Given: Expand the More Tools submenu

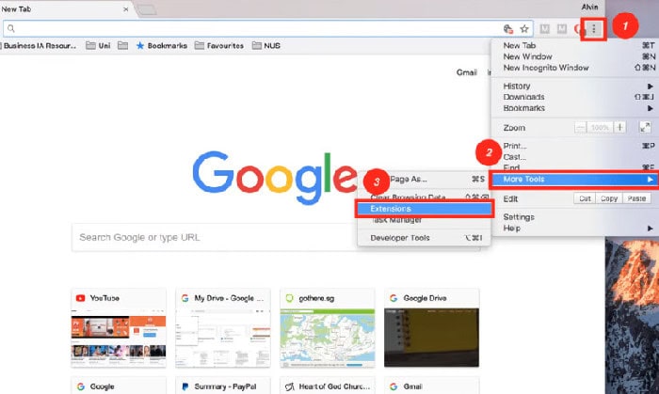Looking at the screenshot, I should click(574, 180).
